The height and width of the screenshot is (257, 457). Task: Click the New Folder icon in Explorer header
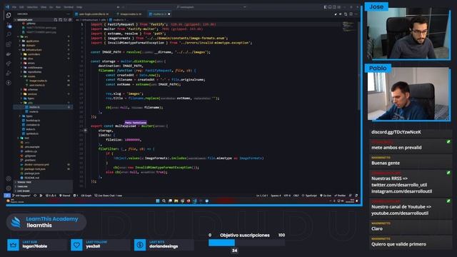(x=60, y=20)
